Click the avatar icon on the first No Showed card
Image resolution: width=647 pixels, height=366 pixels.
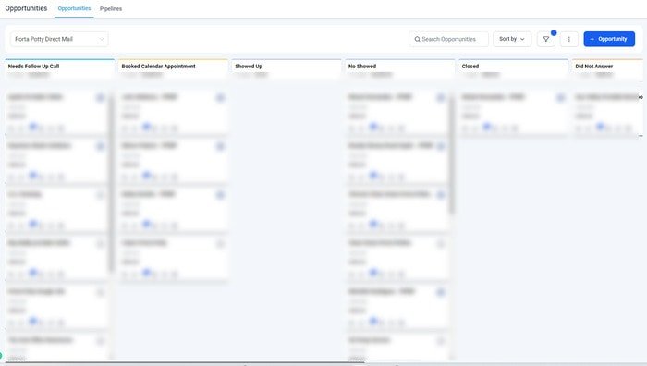coord(441,98)
